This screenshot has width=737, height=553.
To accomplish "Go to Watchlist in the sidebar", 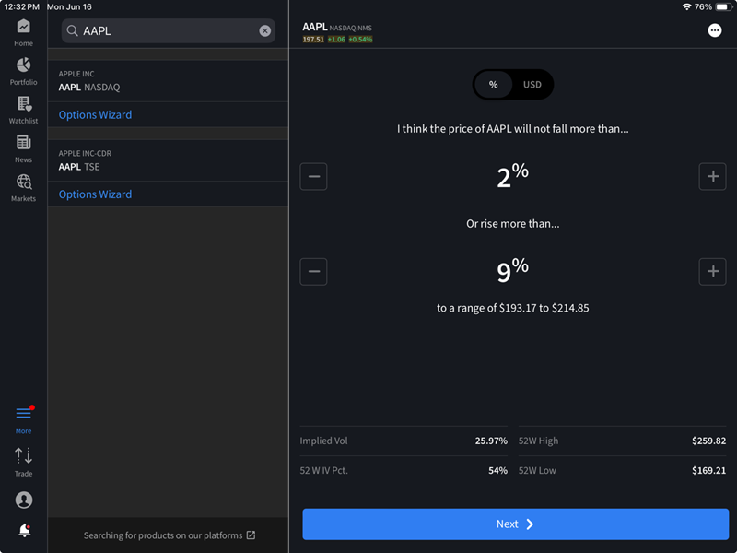I will (x=24, y=110).
